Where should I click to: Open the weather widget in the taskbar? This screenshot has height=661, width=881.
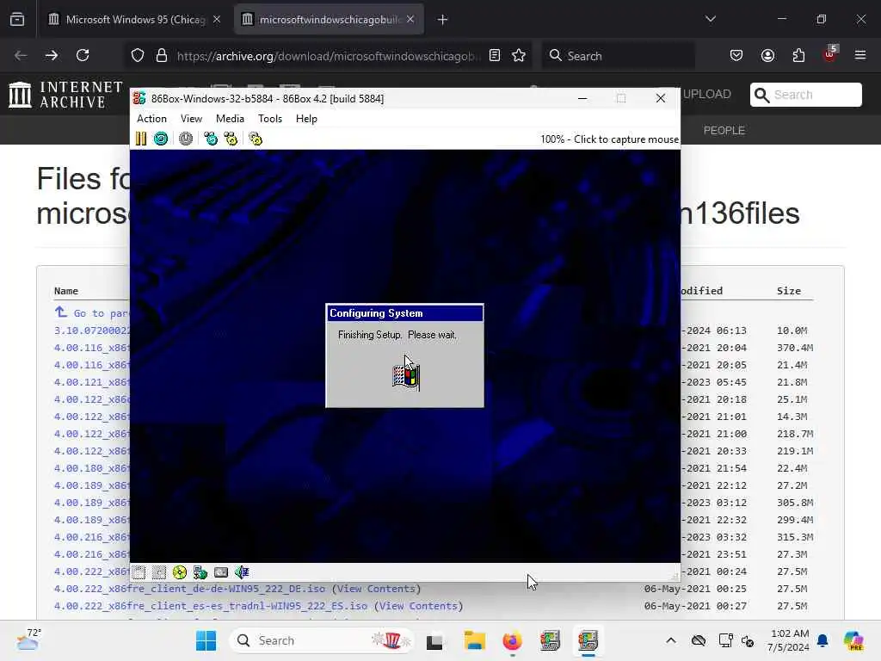coord(28,639)
